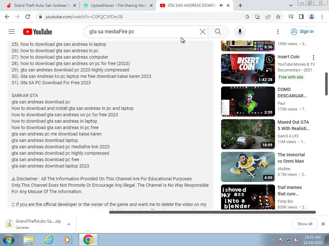329x246 pixels.
Task: Open fnaf memes that cure title
Action: 289,190
